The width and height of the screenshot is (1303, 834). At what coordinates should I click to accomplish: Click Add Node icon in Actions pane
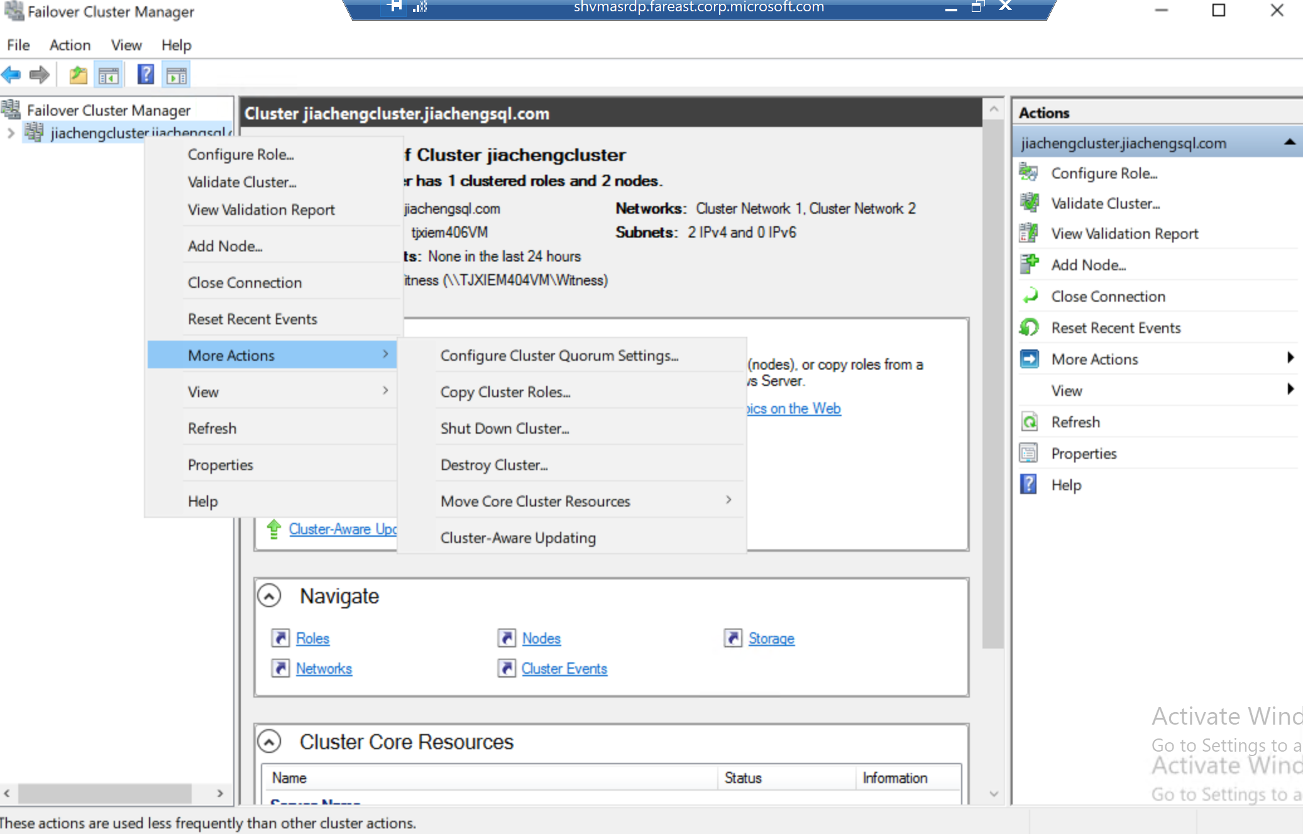pyautogui.click(x=1029, y=265)
